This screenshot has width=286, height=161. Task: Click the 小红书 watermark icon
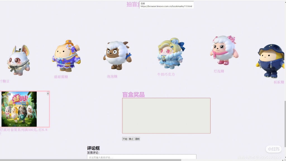pyautogui.click(x=273, y=149)
